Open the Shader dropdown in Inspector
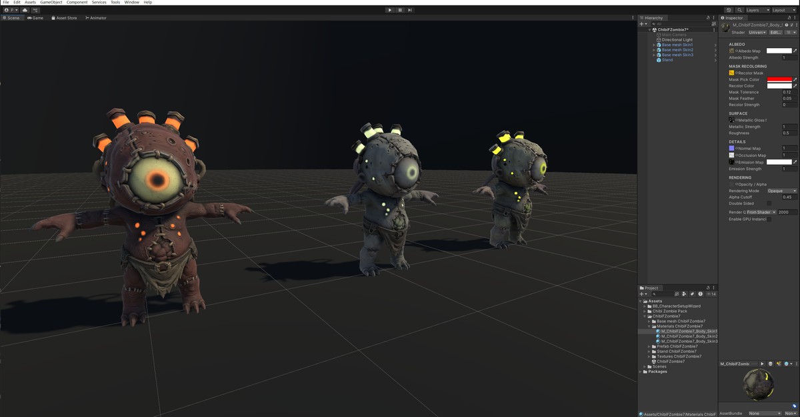 [757, 32]
